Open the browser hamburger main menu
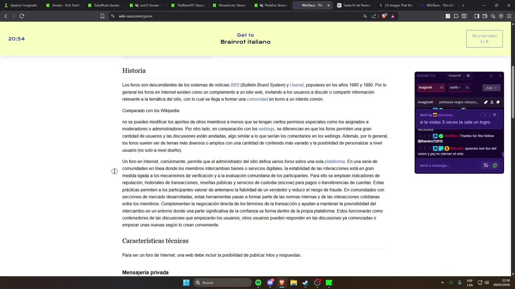This screenshot has width=515, height=289. point(509,16)
